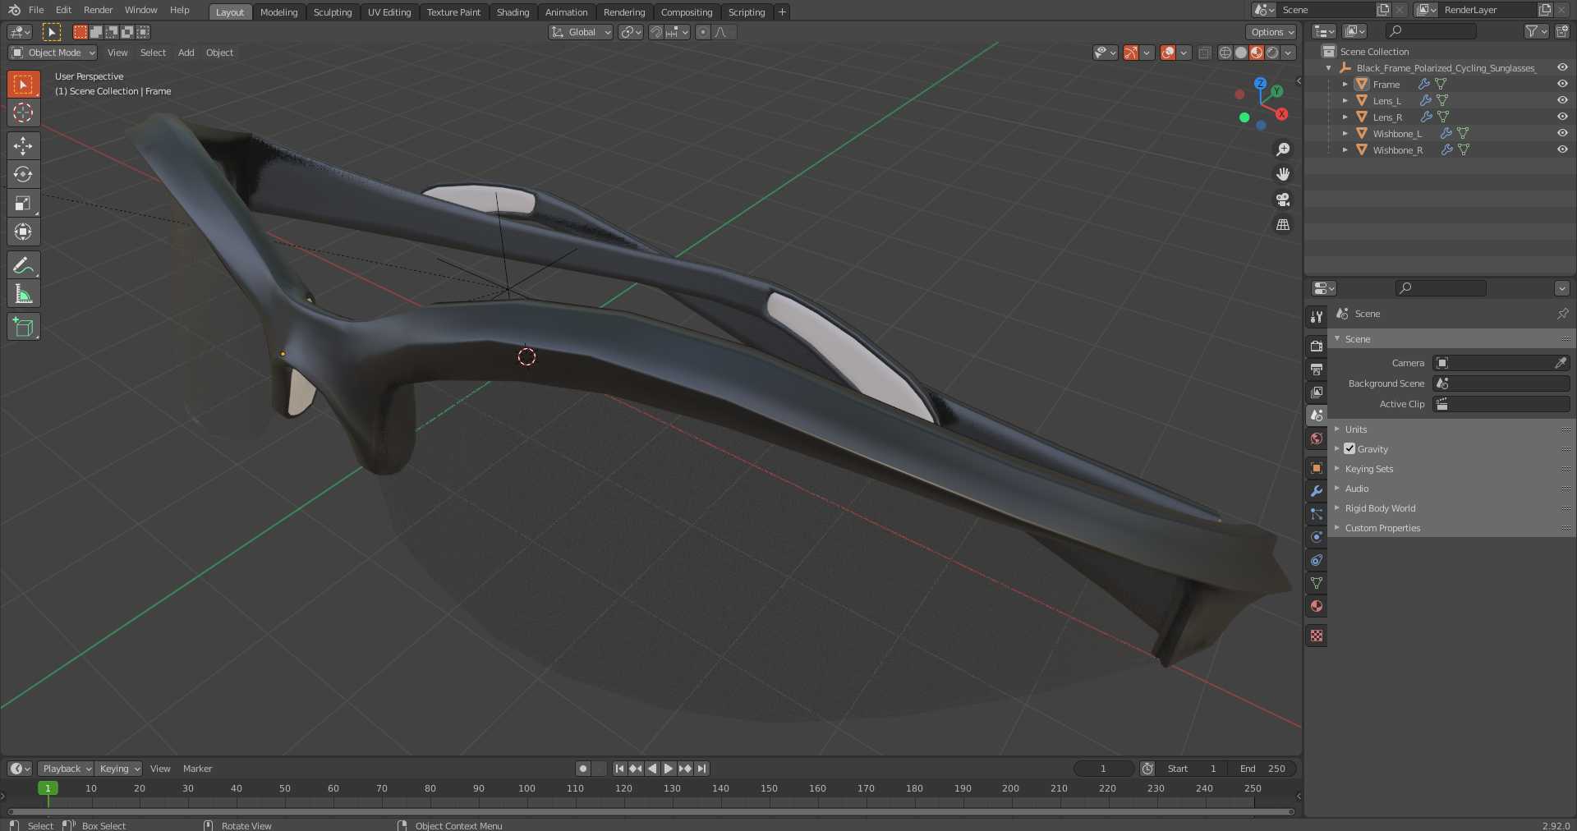Click the pin icon in Scene properties header
1577x831 pixels.
pyautogui.click(x=1562, y=314)
